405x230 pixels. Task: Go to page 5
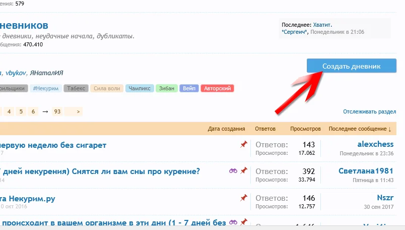21,111
